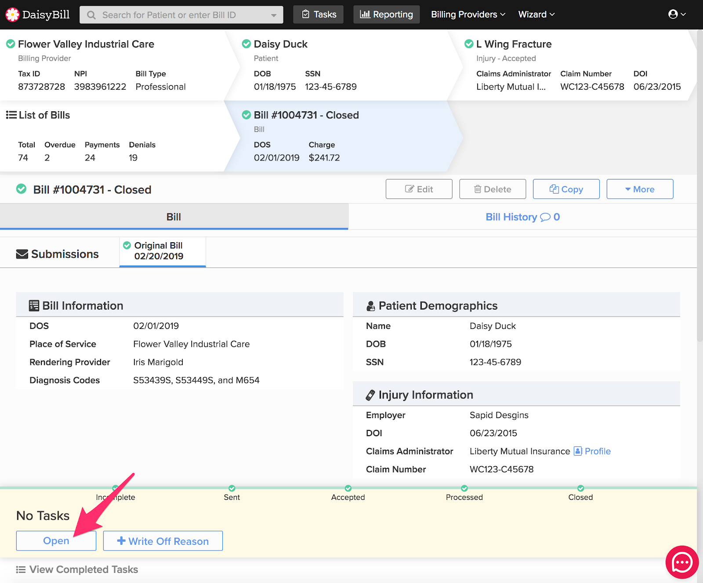Image resolution: width=703 pixels, height=583 pixels.
Task: Click the Closed status checkpoint marker
Action: [x=581, y=488]
